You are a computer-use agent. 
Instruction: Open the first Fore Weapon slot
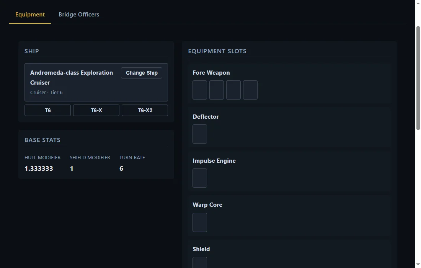click(x=200, y=90)
